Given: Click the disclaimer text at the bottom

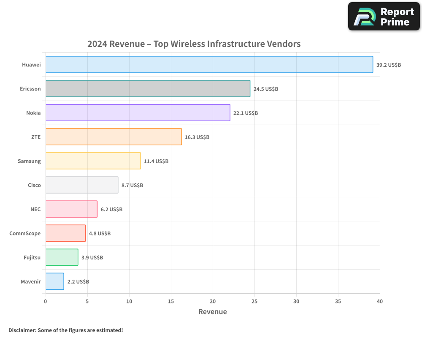Looking at the screenshot, I should 66,330.
